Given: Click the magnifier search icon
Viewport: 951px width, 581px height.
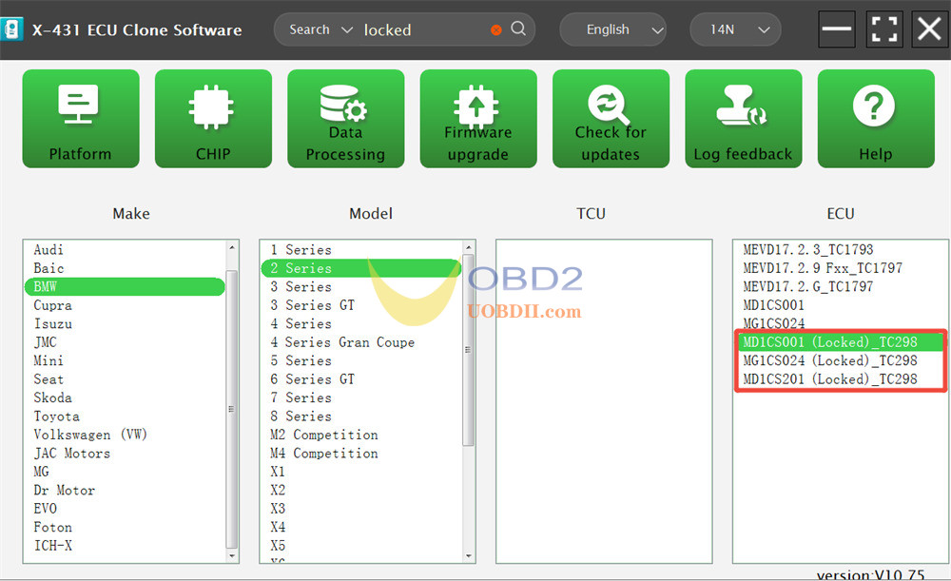Looking at the screenshot, I should pyautogui.click(x=518, y=29).
